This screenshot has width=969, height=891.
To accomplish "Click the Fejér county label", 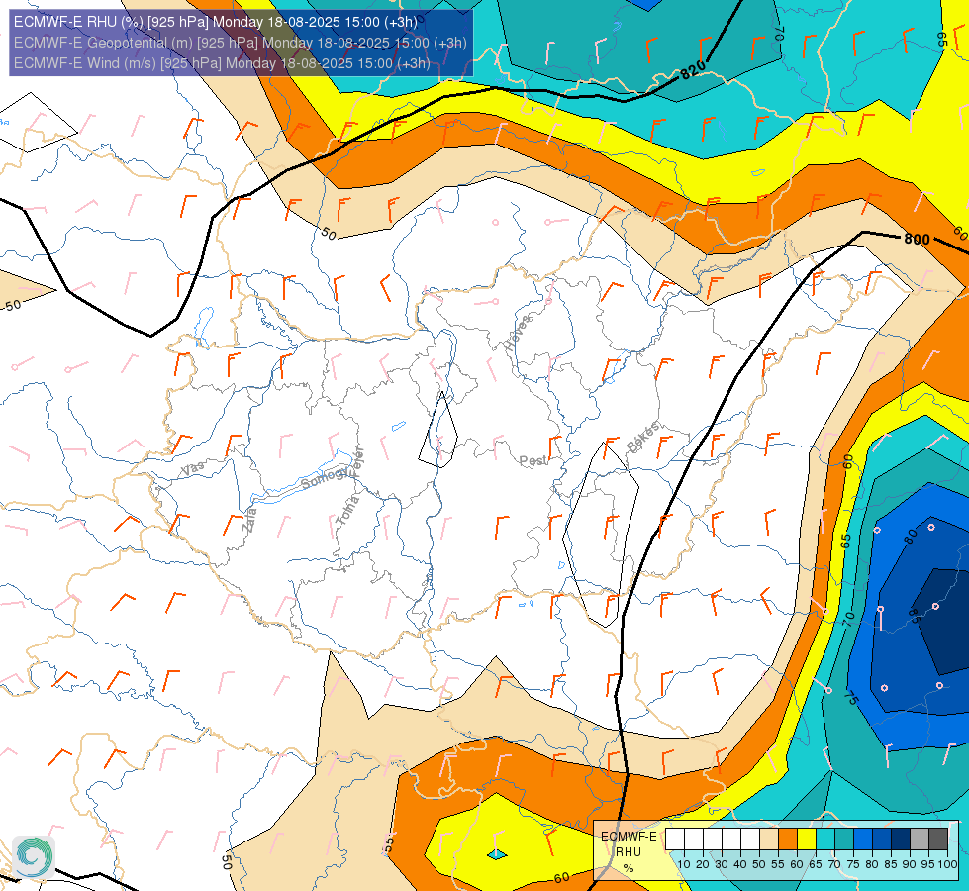I will (x=358, y=462).
